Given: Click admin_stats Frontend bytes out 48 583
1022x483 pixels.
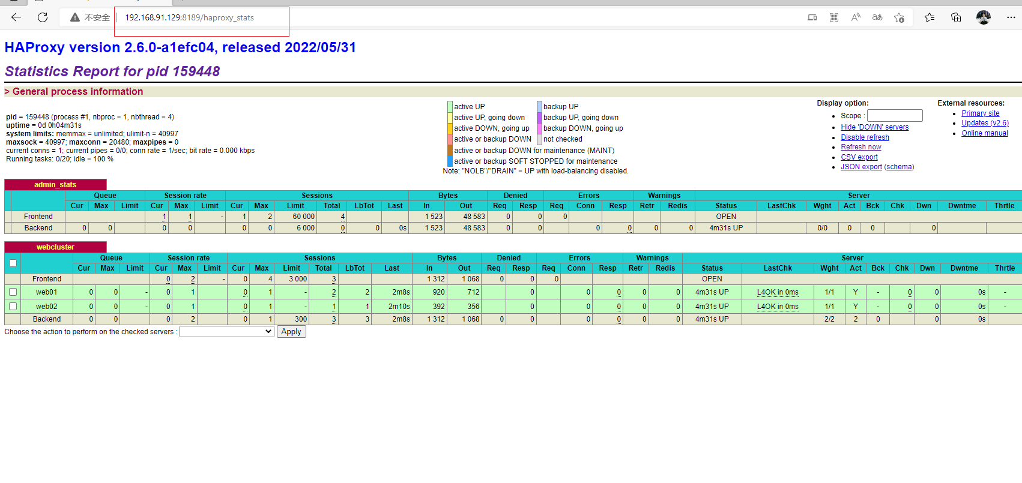Looking at the screenshot, I should [x=474, y=217].
